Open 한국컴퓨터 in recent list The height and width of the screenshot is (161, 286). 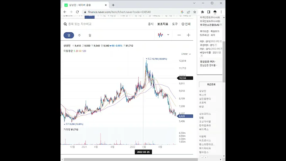[205, 126]
